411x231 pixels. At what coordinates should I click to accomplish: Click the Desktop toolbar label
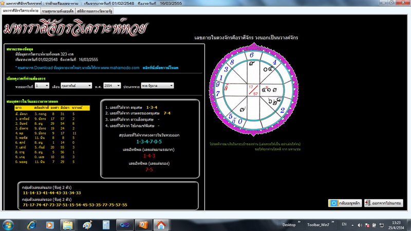point(289,225)
